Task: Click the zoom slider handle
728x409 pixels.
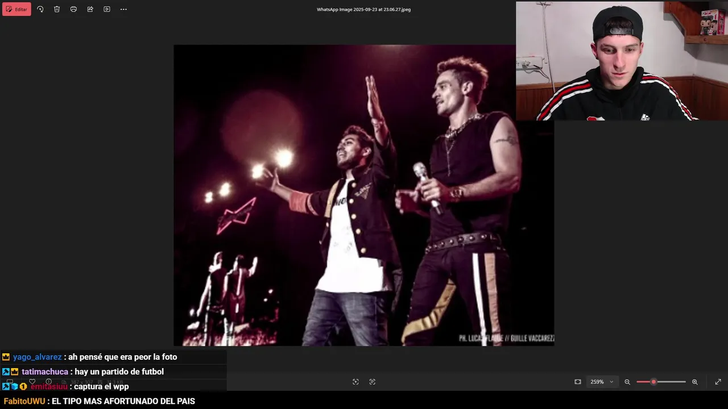Action: 653,382
